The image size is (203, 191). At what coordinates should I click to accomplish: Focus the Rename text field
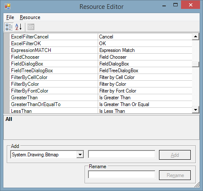point(122,175)
